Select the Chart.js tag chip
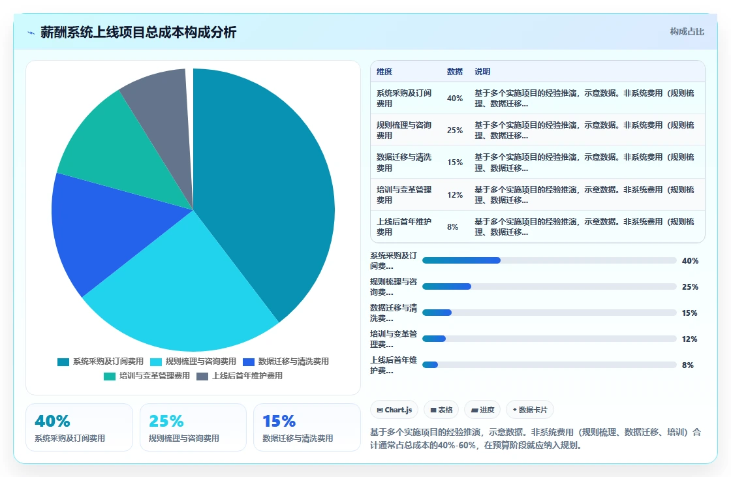The image size is (731, 477). [394, 410]
